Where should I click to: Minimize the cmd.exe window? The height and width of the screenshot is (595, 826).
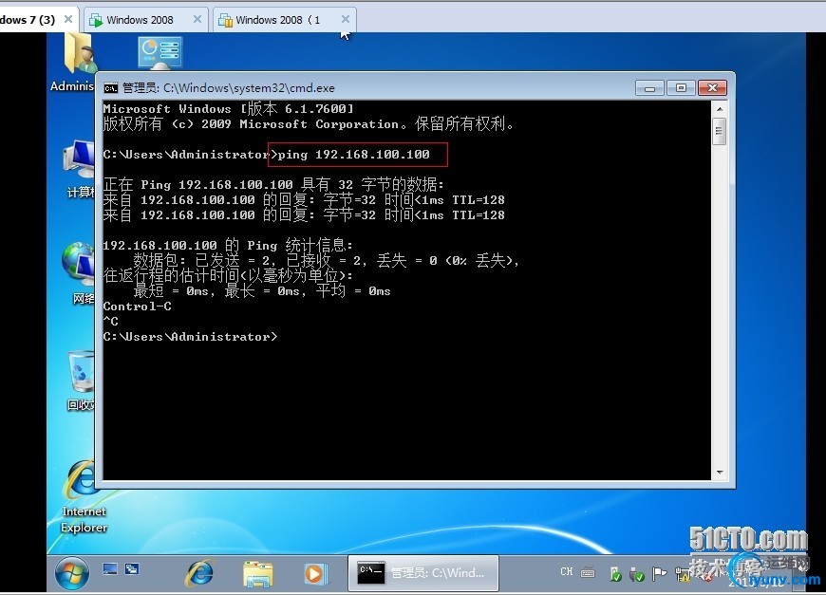(x=649, y=88)
